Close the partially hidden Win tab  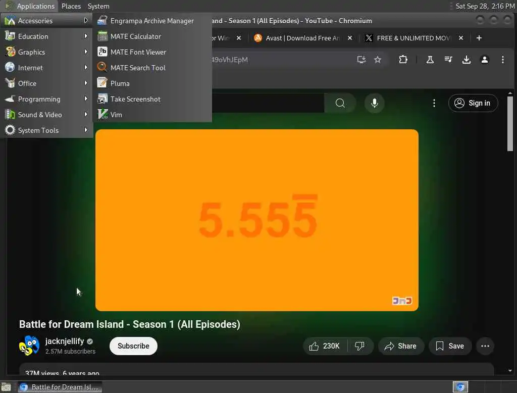click(x=239, y=38)
